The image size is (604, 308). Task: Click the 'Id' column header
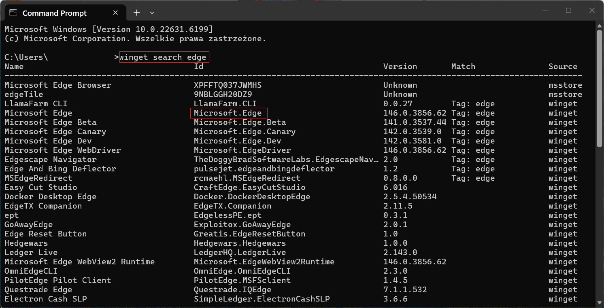click(x=198, y=67)
